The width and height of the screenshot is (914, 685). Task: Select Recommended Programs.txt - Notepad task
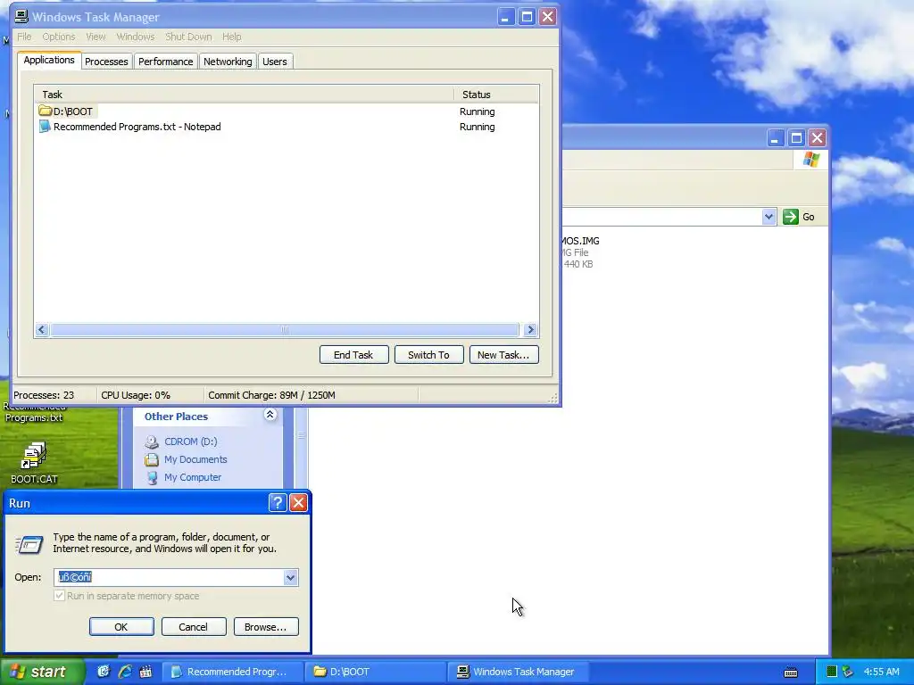pos(287,127)
